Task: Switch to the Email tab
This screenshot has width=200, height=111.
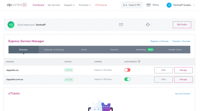Action: (84, 50)
